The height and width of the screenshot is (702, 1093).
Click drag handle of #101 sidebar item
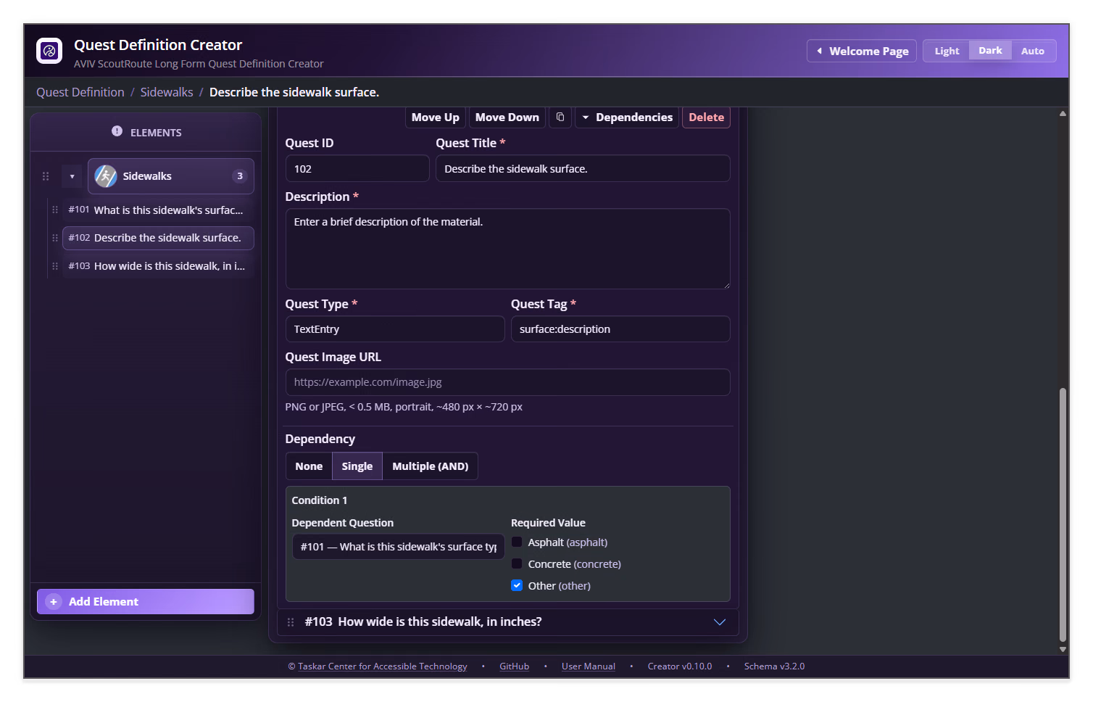55,210
